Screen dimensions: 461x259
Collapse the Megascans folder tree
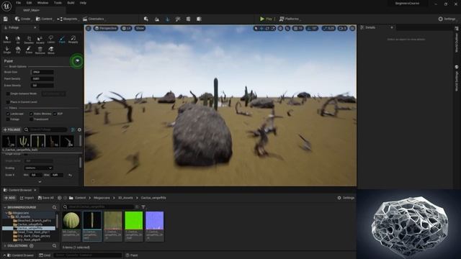click(x=6, y=213)
